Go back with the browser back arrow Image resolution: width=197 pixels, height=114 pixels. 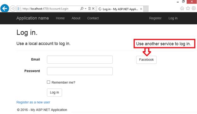coord(5,9)
